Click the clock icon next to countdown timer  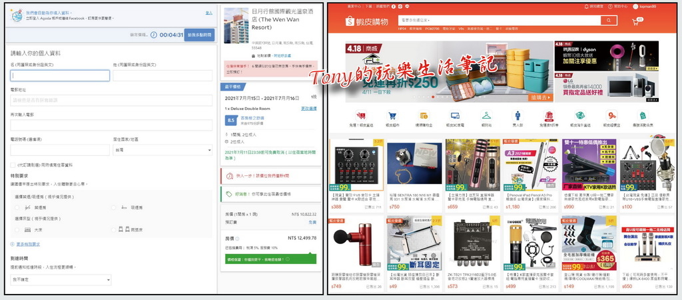(x=154, y=35)
